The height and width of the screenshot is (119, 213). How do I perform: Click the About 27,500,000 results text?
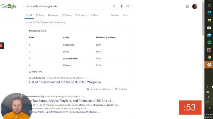pyautogui.click(x=46, y=22)
